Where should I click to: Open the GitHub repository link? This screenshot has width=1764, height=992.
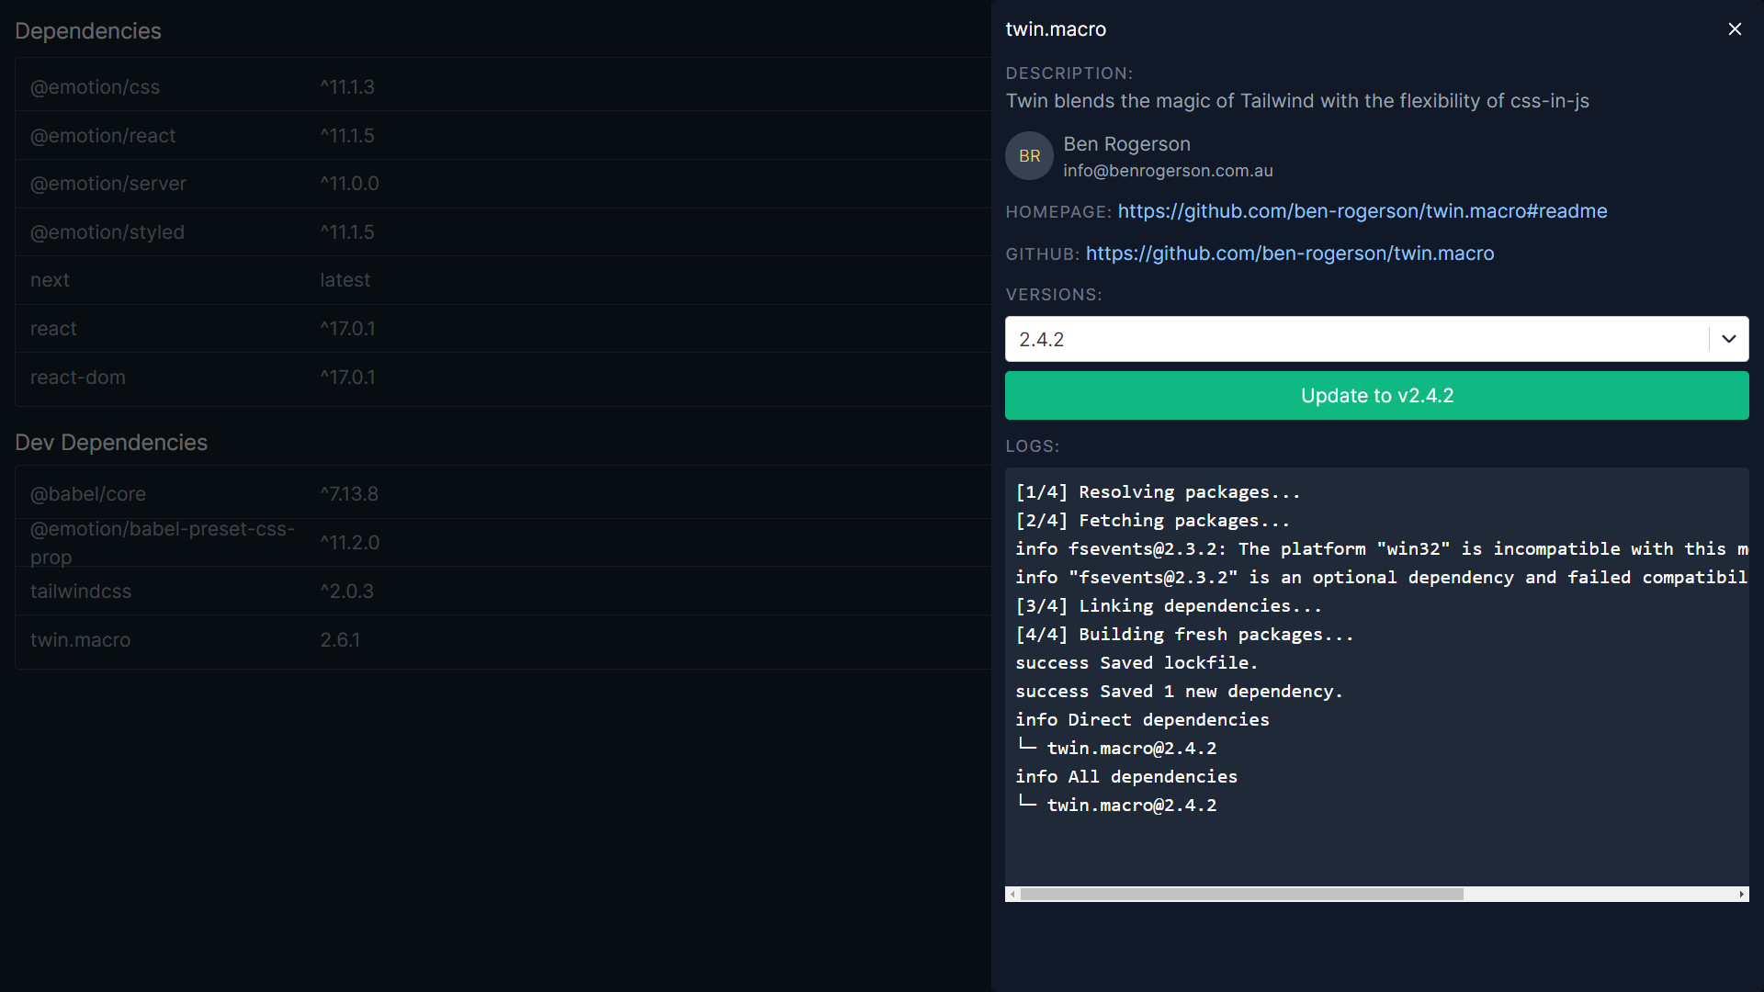[1289, 254]
